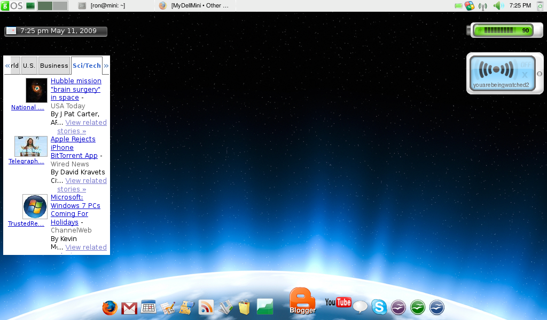The height and width of the screenshot is (320, 547).
Task: Open the yellow shopping bag dock icon
Action: (x=245, y=307)
